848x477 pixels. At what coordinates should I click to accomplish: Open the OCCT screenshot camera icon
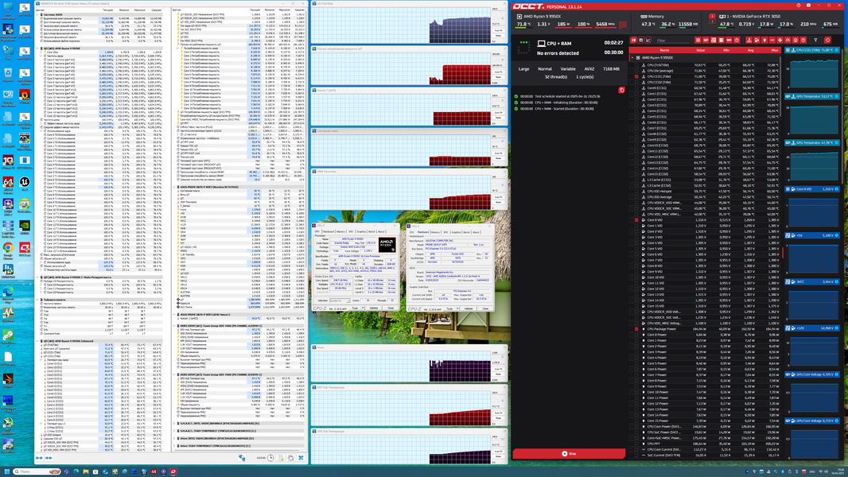(x=808, y=6)
